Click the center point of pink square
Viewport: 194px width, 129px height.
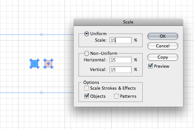(x=48, y=64)
